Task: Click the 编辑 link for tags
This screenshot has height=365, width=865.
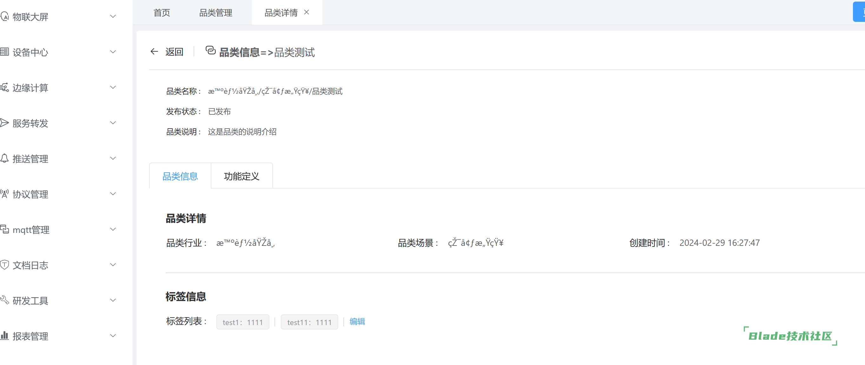Action: (357, 322)
